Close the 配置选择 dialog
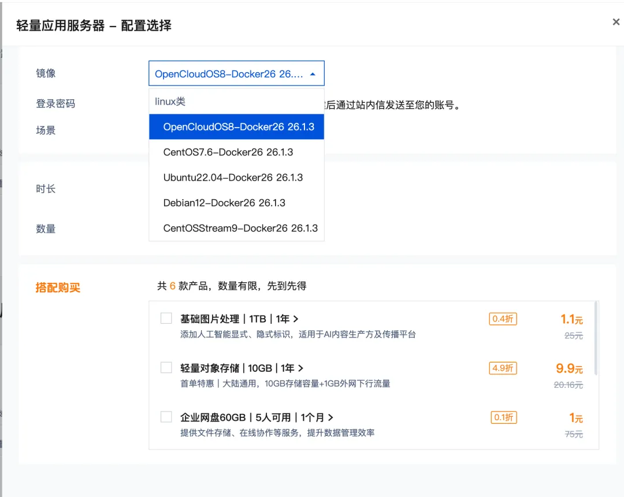 click(616, 22)
